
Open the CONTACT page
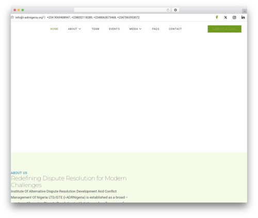(175, 29)
